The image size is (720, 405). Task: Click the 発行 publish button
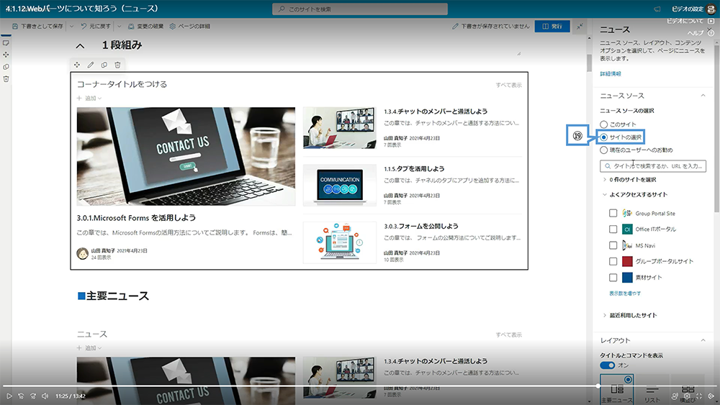click(x=552, y=26)
